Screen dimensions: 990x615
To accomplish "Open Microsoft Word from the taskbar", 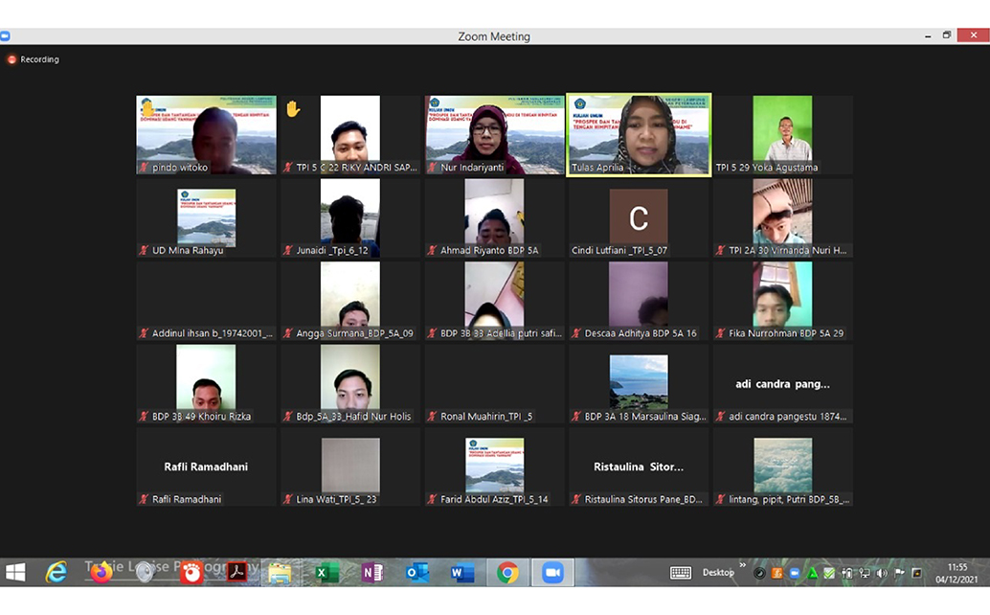I will pos(462,573).
